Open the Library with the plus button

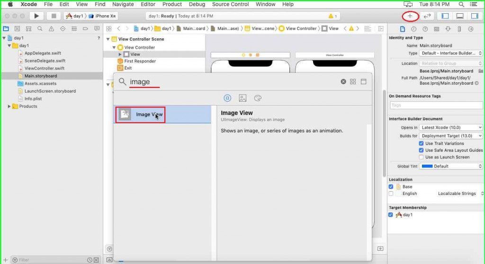pyautogui.click(x=410, y=16)
